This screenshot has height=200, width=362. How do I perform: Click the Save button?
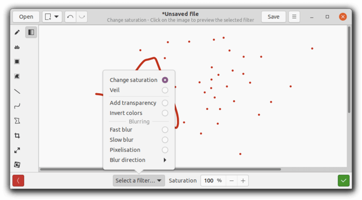coord(274,17)
